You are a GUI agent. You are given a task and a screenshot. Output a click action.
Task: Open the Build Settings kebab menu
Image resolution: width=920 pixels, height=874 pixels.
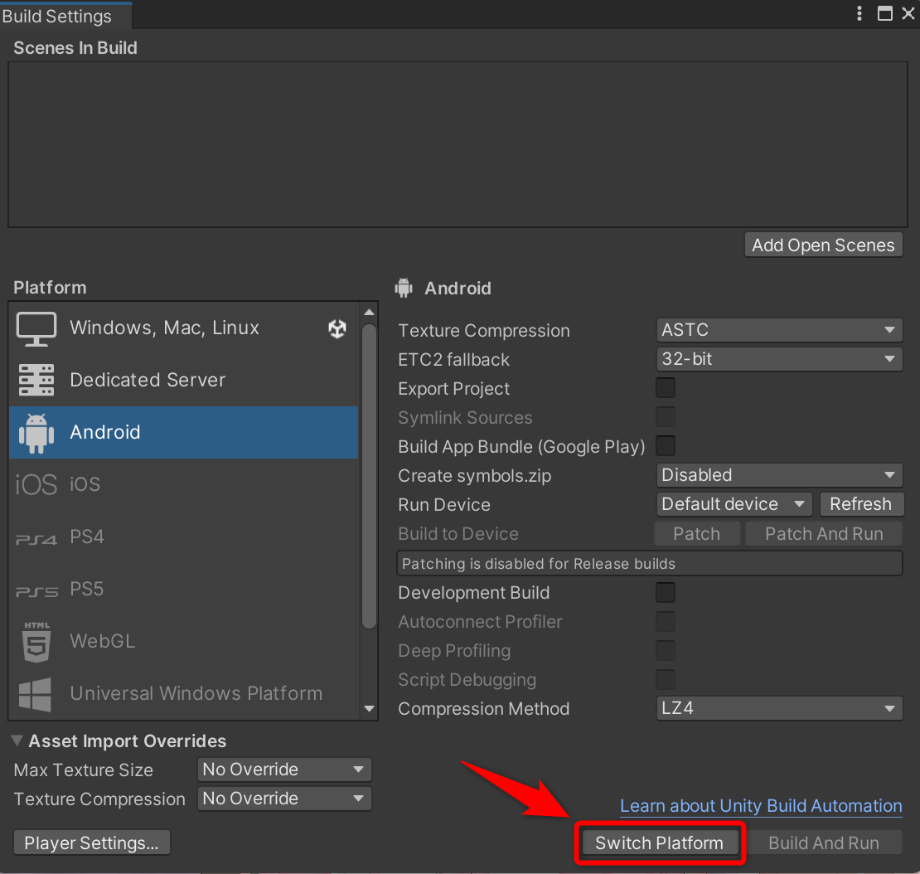[x=859, y=13]
